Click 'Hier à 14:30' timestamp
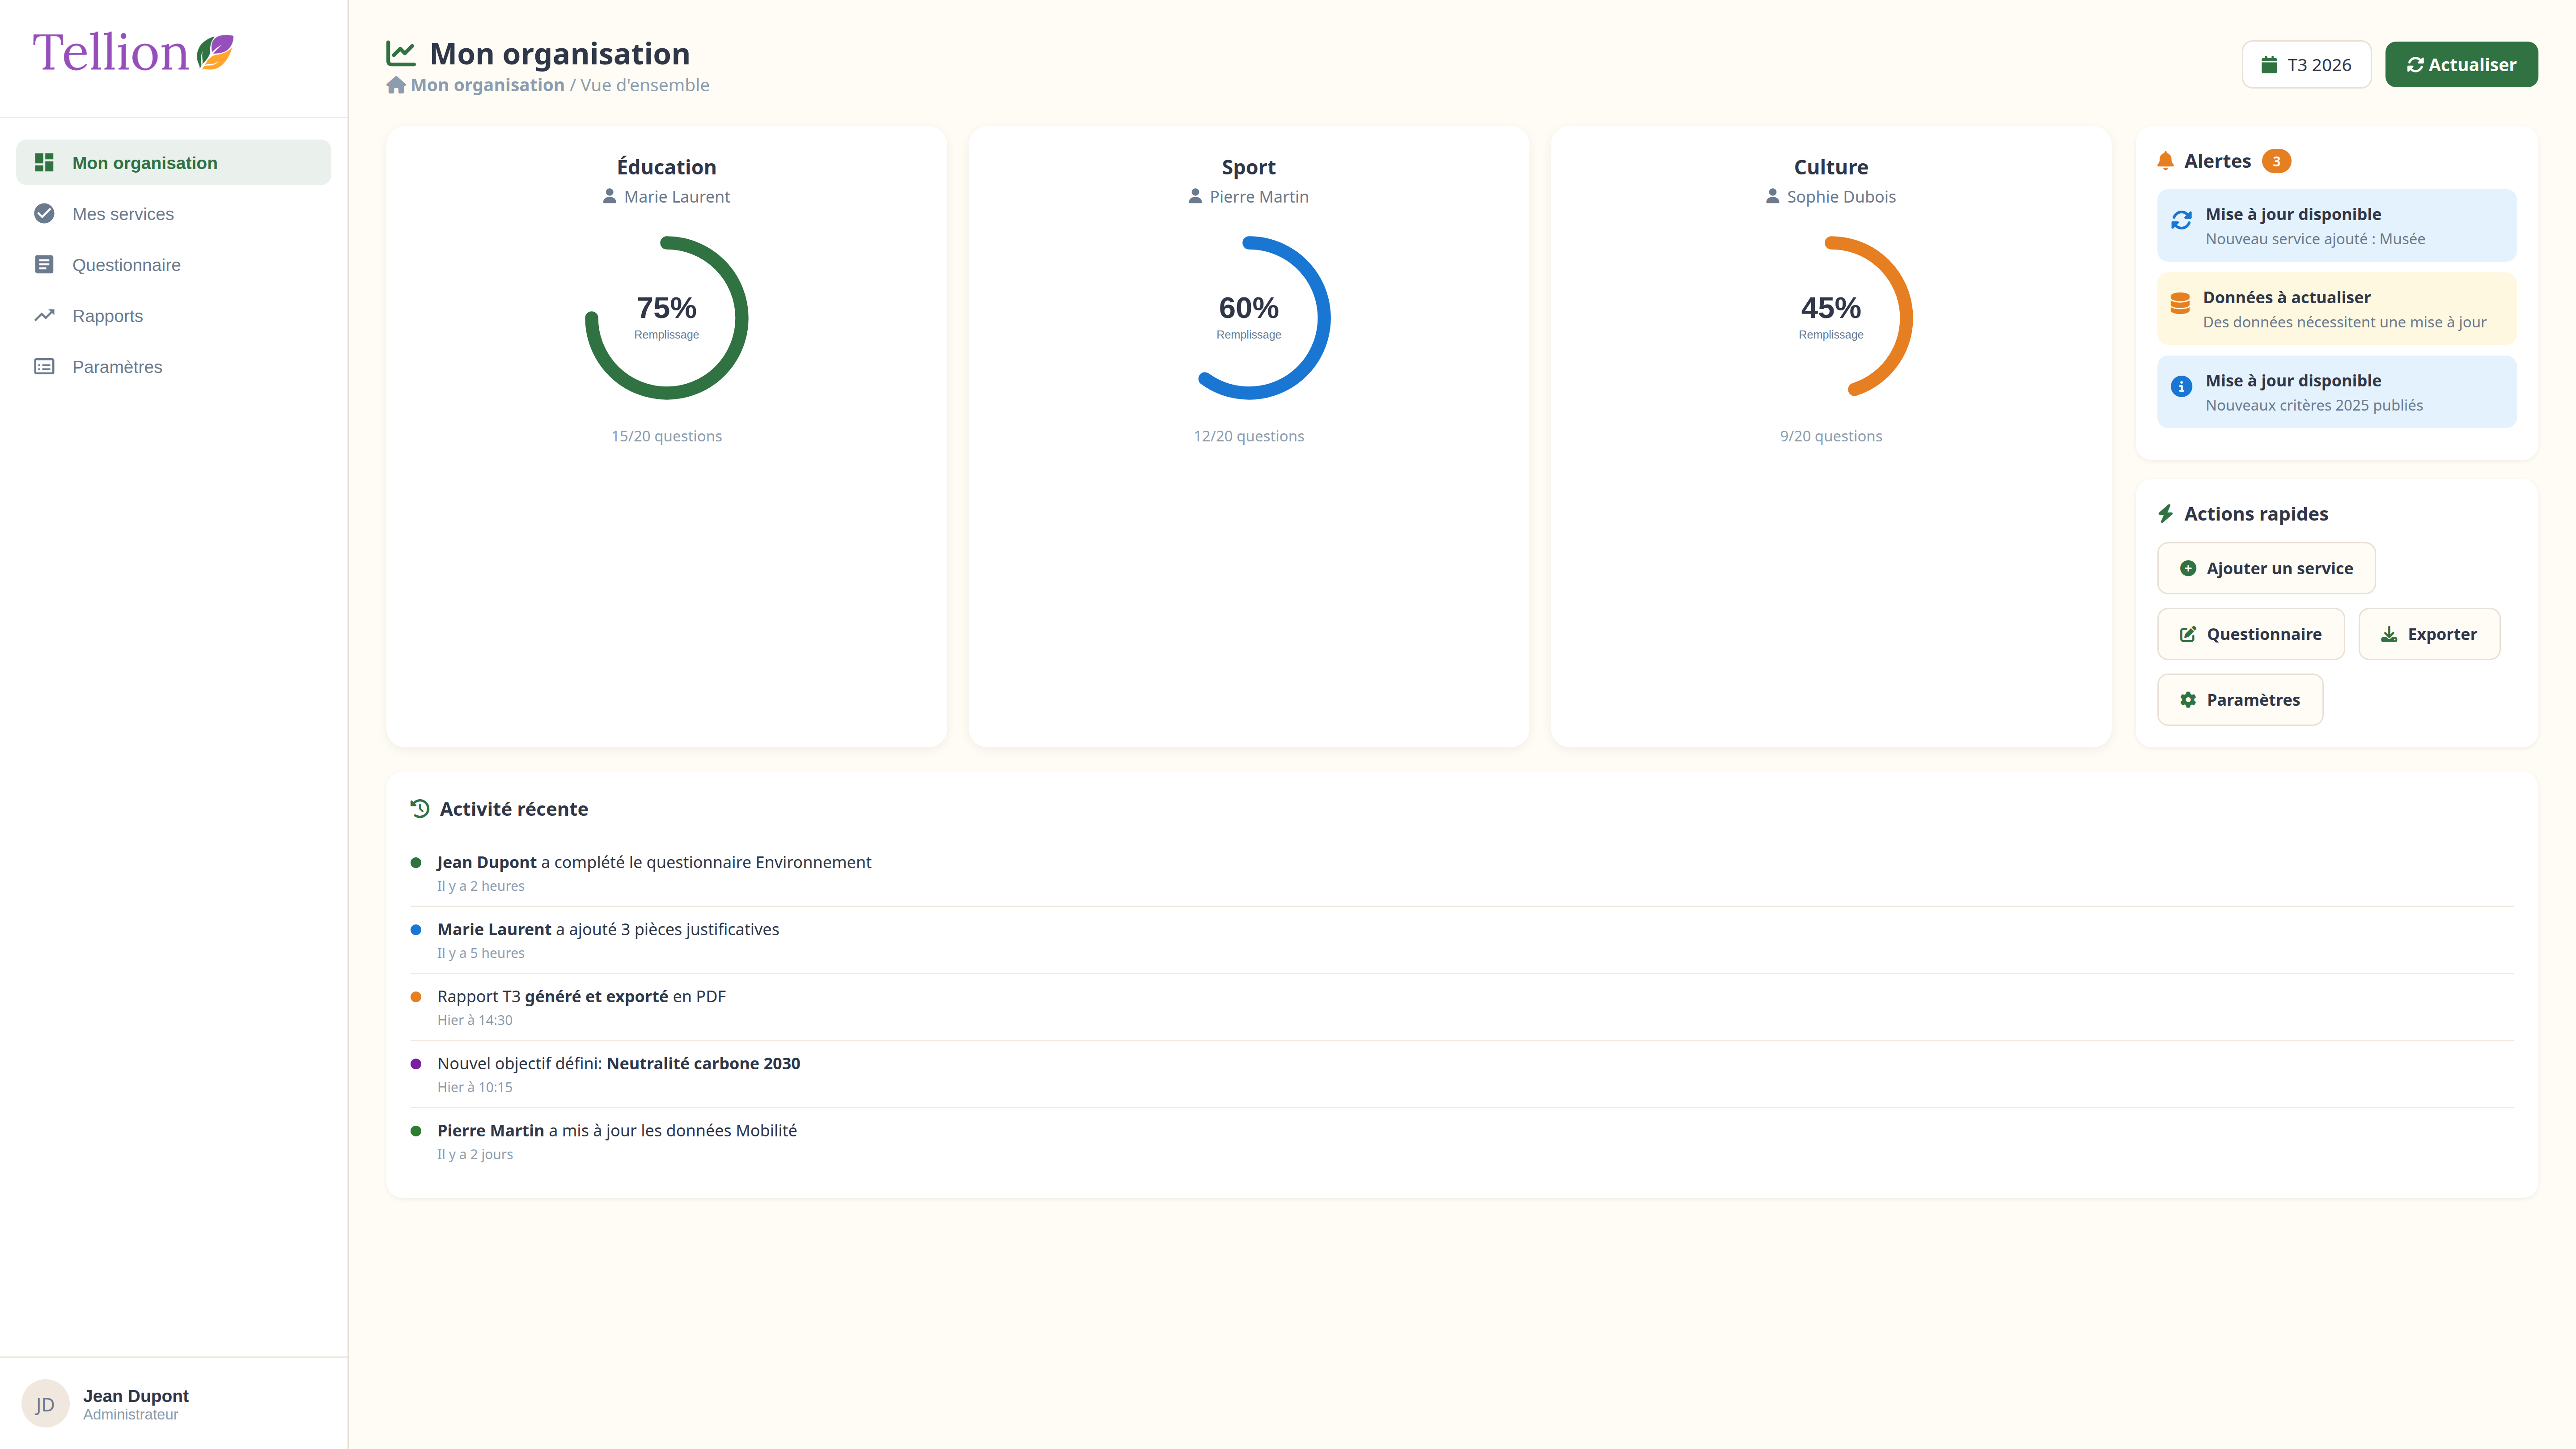2576x1449 pixels. 474,1020
